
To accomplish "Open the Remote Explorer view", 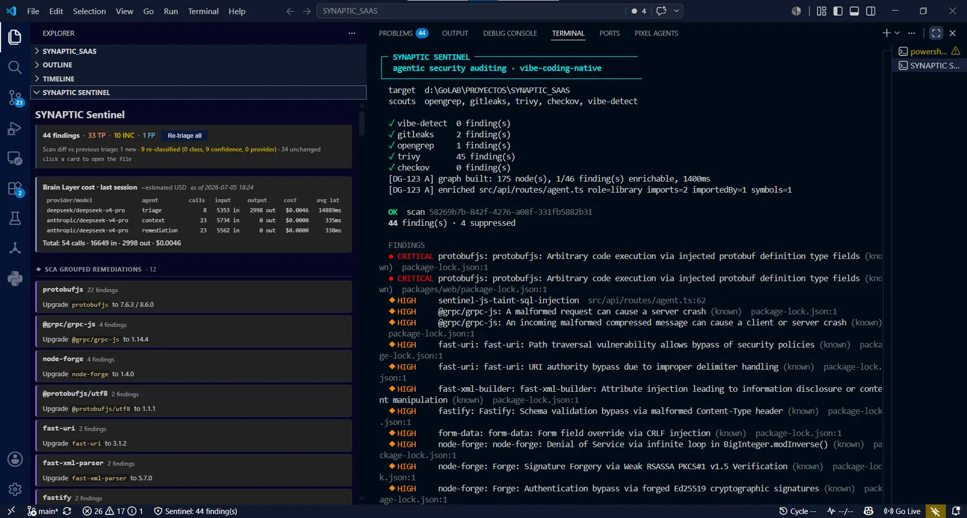I will point(15,158).
